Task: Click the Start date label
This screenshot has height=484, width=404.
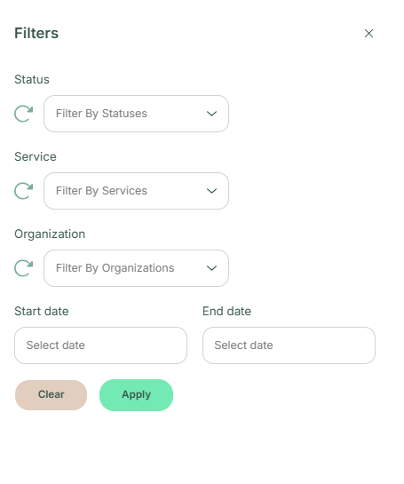Action: point(42,311)
